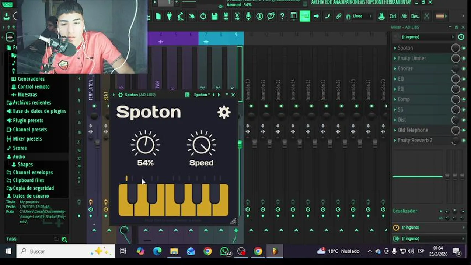Click the speech bubble question toolbar icon
Screen dimensions: 471x265
271,16
